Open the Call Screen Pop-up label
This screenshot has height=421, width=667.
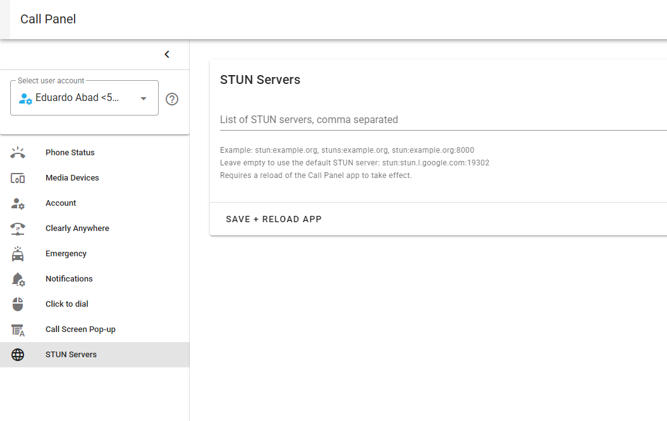[80, 329]
